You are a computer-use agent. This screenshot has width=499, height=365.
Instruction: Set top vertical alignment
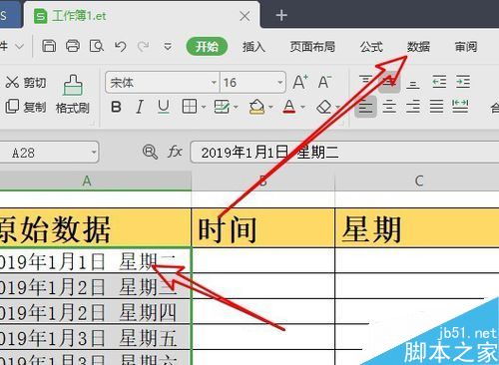365,82
